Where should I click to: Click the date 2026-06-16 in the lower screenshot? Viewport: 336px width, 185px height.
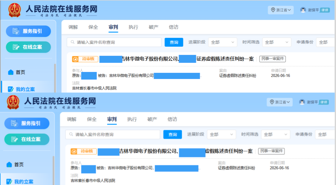pos(279,168)
